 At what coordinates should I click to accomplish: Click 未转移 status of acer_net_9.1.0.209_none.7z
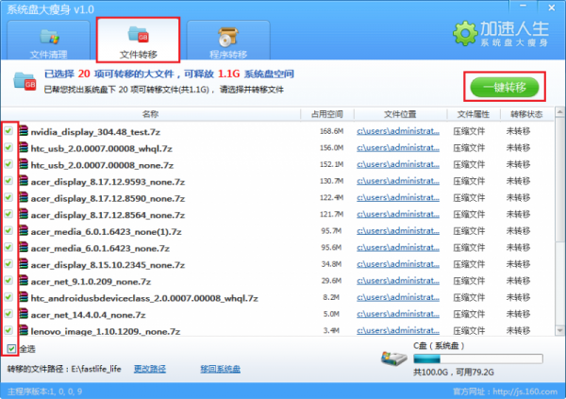pos(518,280)
